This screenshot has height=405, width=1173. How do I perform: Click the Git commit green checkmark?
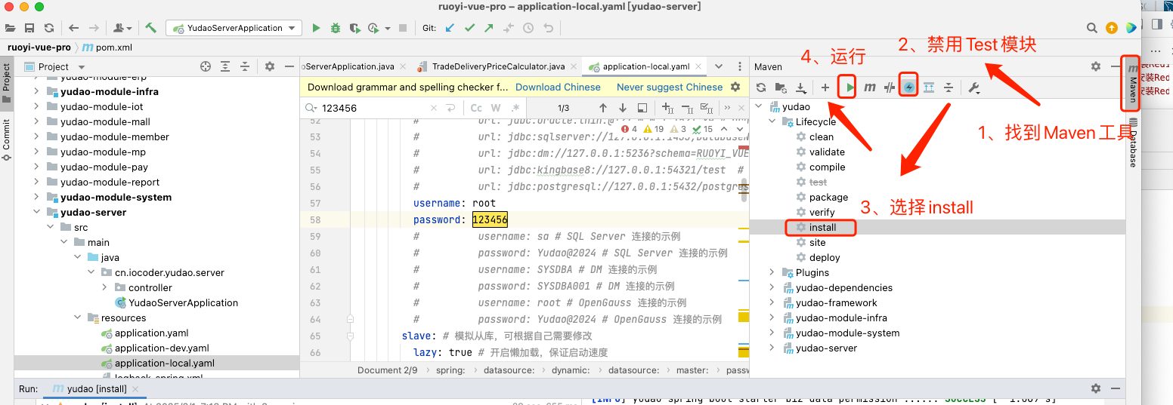pos(470,28)
